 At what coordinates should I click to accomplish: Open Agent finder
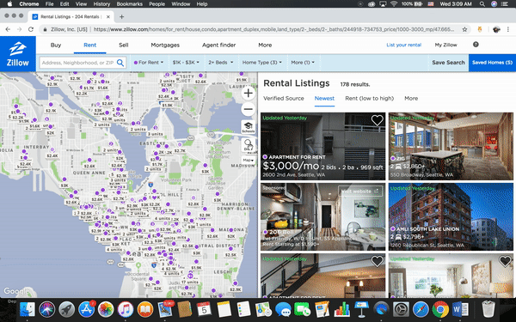point(218,45)
